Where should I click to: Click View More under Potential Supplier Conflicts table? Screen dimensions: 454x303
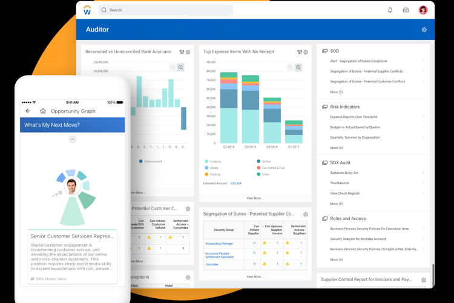pos(255,276)
